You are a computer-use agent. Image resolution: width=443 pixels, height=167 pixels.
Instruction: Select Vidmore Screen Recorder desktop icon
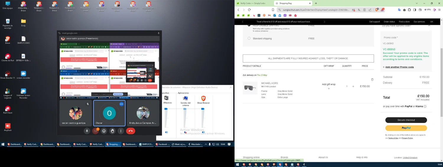pos(23,93)
